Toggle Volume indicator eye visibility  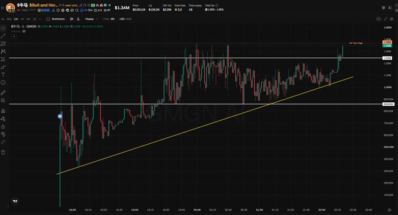[x=24, y=32]
